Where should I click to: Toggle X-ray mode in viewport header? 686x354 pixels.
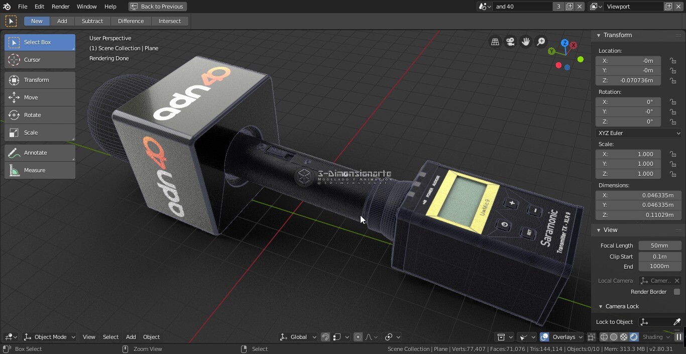[x=592, y=337]
